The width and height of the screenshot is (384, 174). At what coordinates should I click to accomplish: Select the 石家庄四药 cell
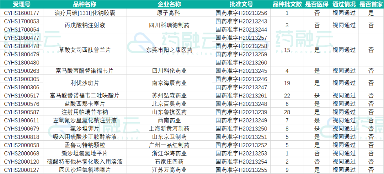point(169,162)
